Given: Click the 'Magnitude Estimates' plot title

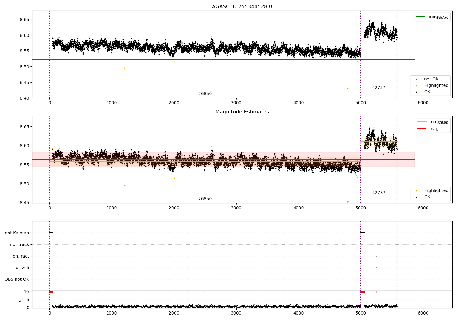Looking at the screenshot, I should point(242,112).
